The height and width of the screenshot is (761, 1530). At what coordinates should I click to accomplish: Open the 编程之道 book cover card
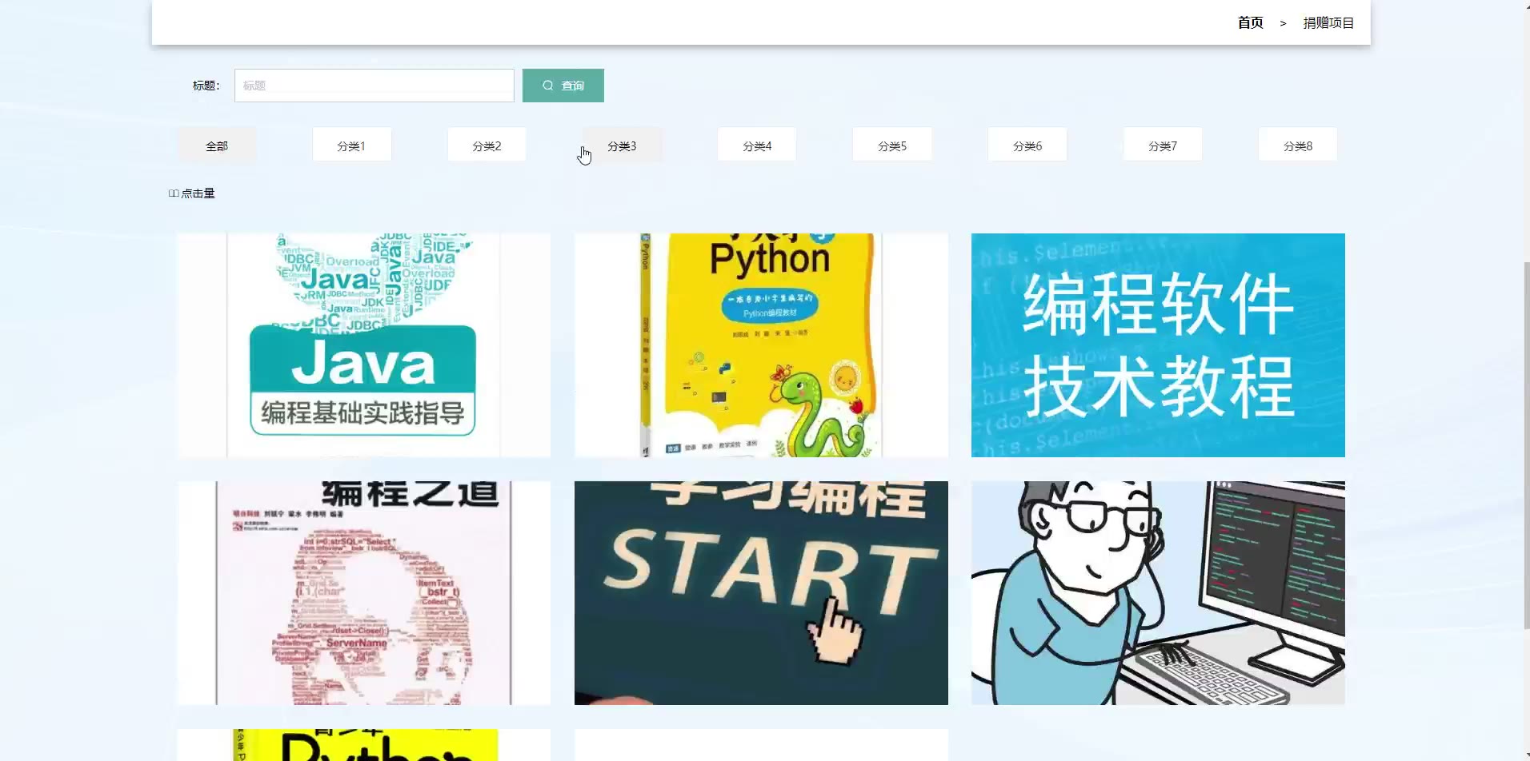coord(363,593)
